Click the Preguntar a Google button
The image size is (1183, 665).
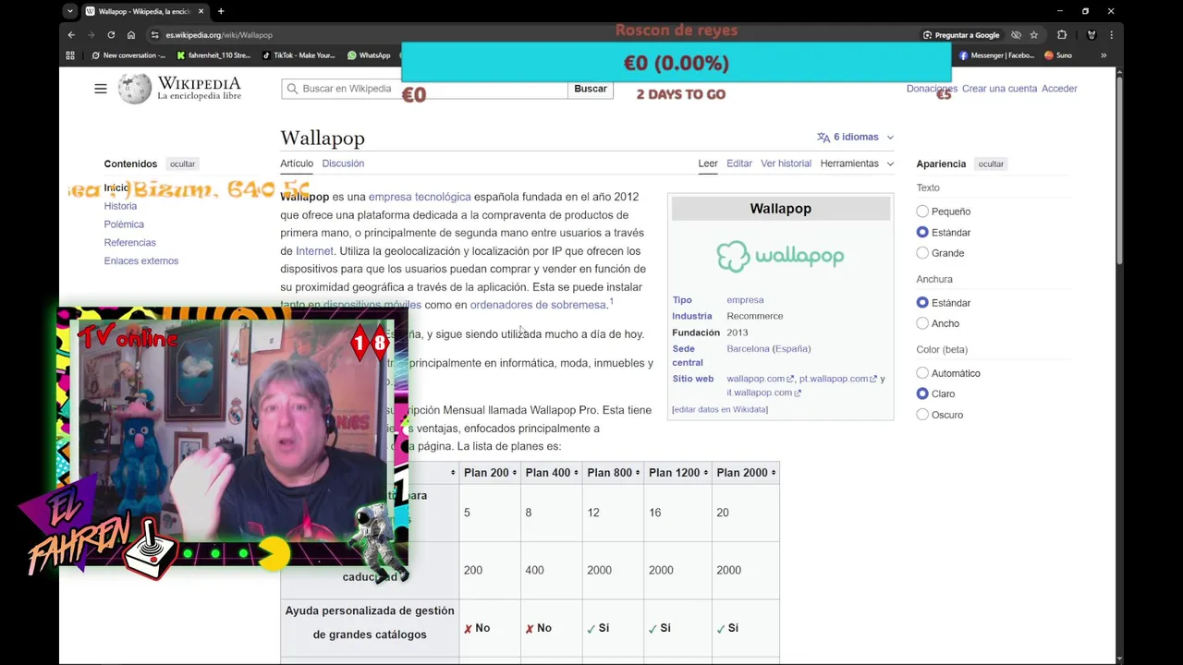click(961, 35)
